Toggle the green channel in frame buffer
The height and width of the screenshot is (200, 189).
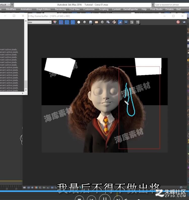coord(67,22)
